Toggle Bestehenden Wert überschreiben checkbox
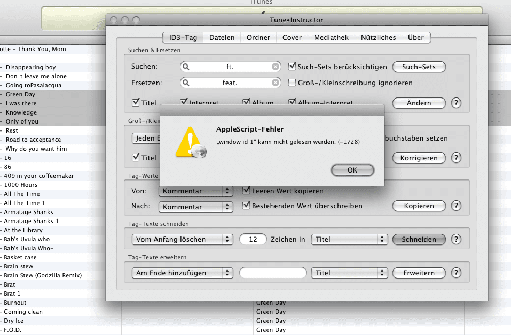Screen dimensions: 511x335 [x=246, y=205]
